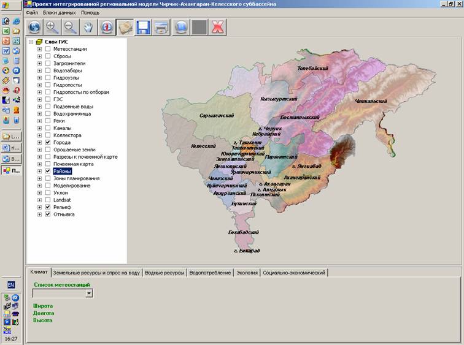Collapse the Слои ГИС root node
This screenshot has width=464, height=345.
coord(31,42)
